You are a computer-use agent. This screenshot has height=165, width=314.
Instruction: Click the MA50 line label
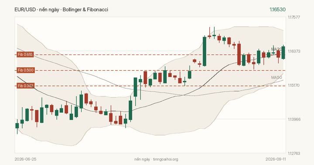click(276, 77)
